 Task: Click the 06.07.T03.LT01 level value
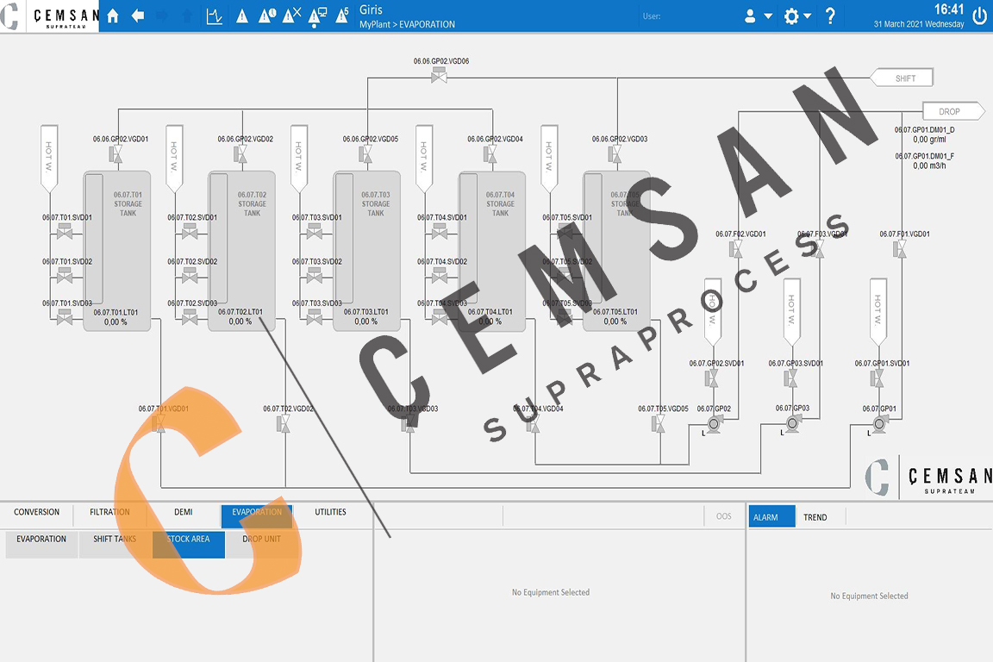click(x=366, y=322)
